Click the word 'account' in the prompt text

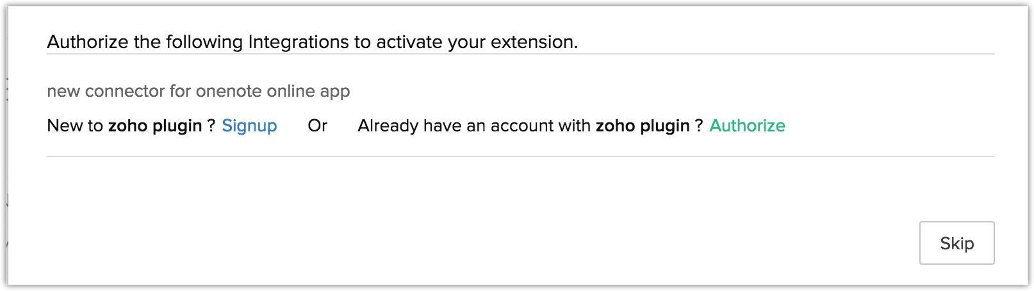522,126
